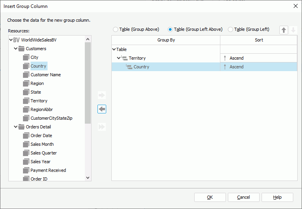
Task: Collapse the Orders Detail folder
Action: (x=15, y=127)
